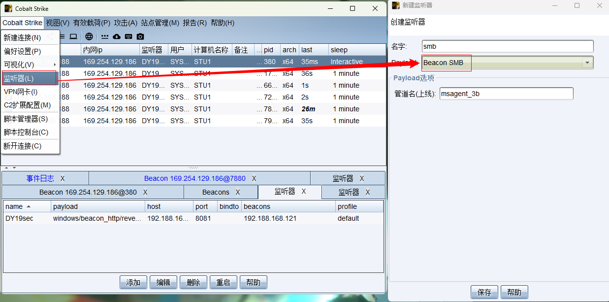Select C2扩展配置(M) menu entry

click(x=30, y=105)
